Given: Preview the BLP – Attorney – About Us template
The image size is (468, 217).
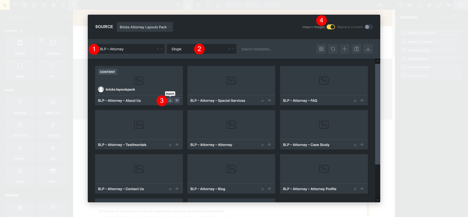Looking at the screenshot, I should tap(177, 100).
